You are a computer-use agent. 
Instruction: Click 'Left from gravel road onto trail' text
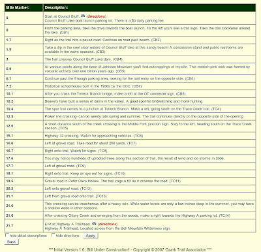76,197
